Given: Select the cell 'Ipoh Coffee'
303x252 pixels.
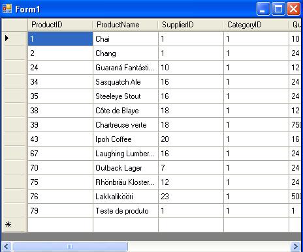Looking at the screenshot, I should [x=125, y=139].
